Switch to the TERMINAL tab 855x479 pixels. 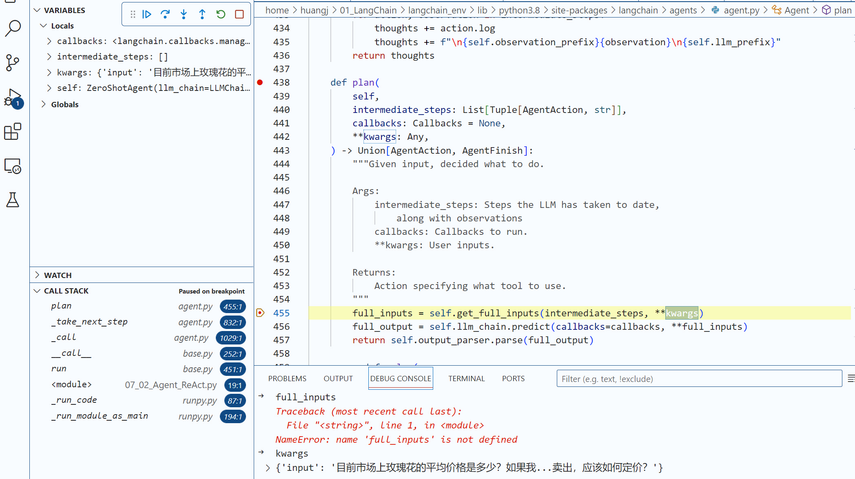click(466, 379)
